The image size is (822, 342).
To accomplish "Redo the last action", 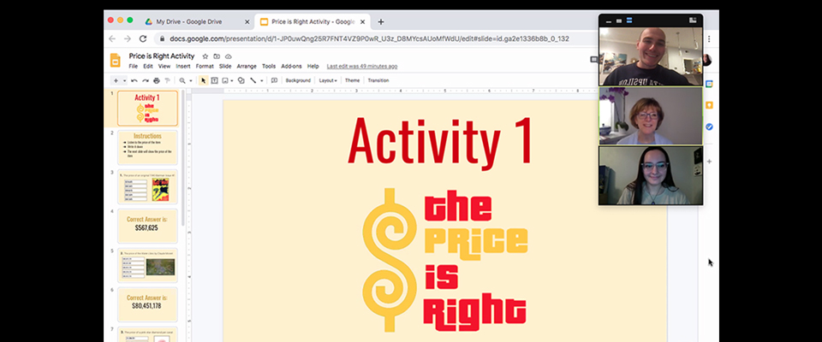I will coord(146,80).
